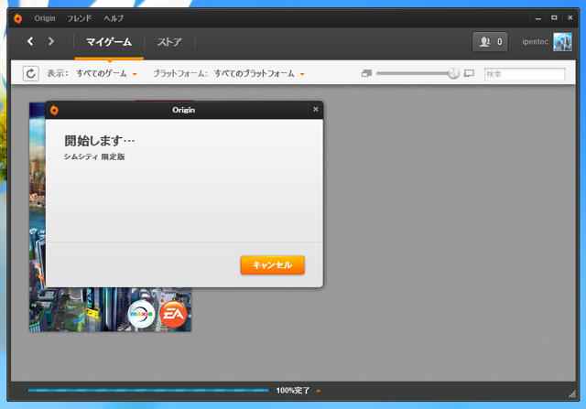Click the ipentec user avatar
The image size is (586, 409).
coord(562,41)
